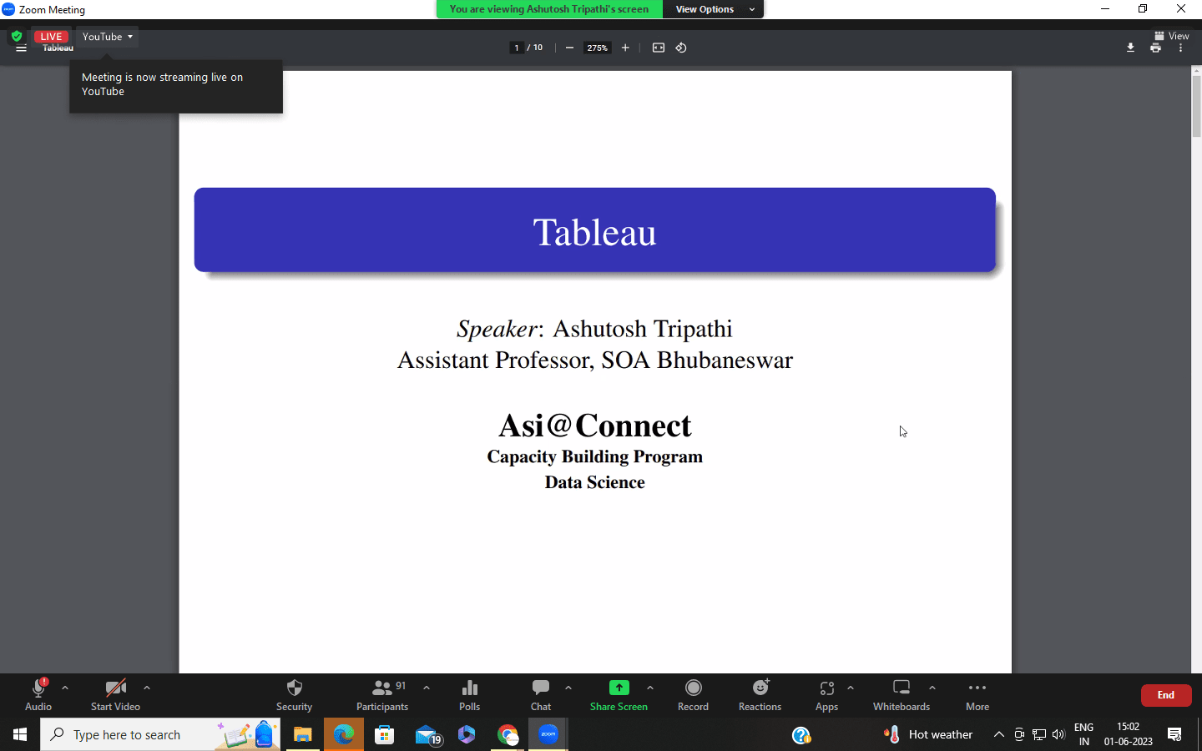
Task: Click the fit to page icon
Action: [x=659, y=48]
